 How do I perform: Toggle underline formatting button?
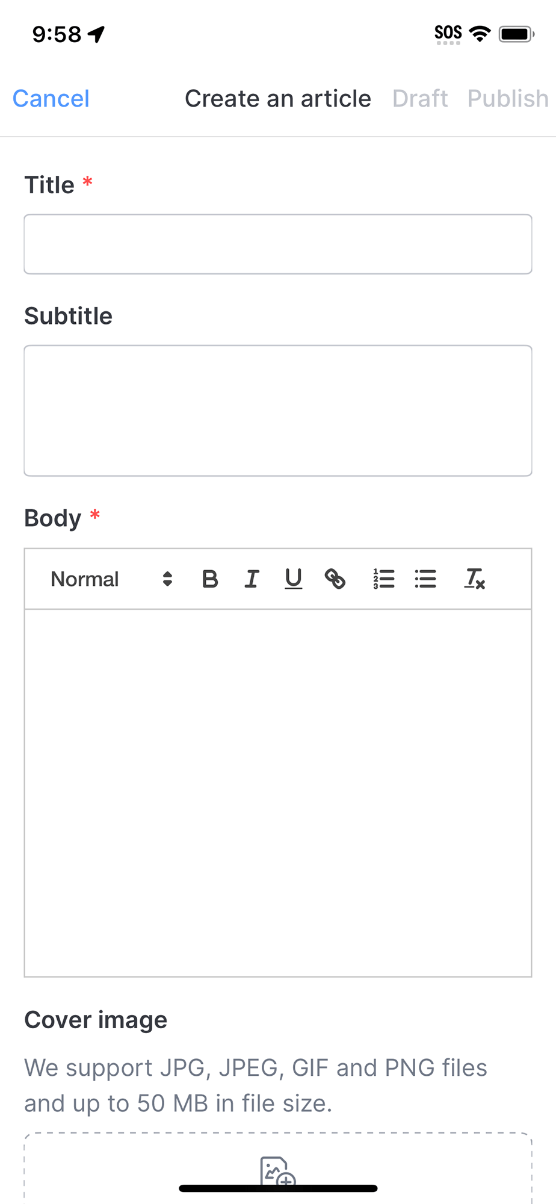pos(293,579)
